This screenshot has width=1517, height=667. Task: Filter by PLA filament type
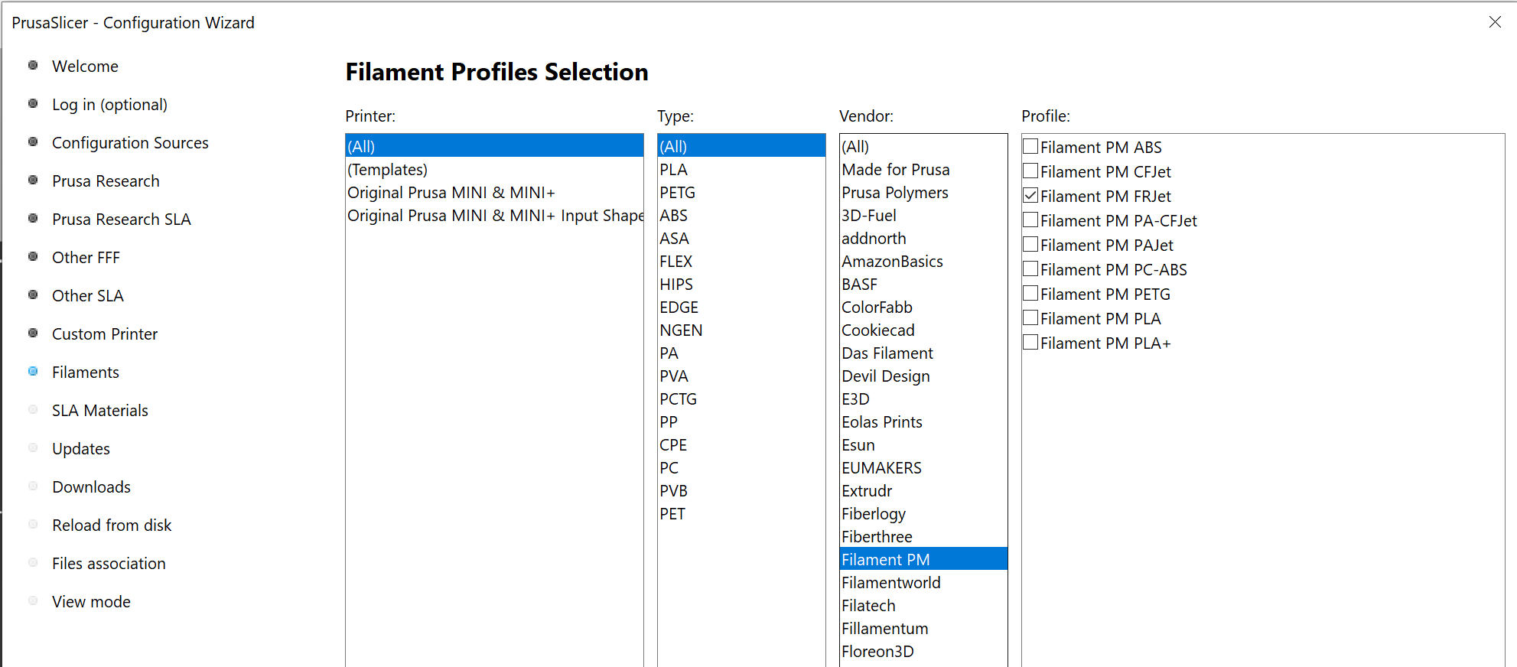click(741, 169)
